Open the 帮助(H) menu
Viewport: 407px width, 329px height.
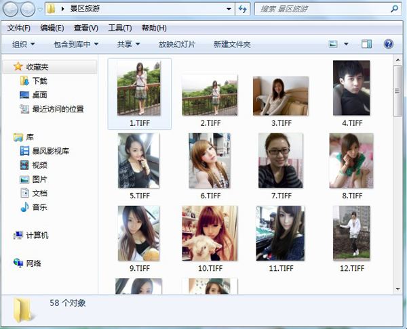154,28
